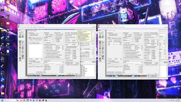The image size is (181, 102).
Task: Open the View mode dropdown in left dialog
Action: tap(39, 59)
